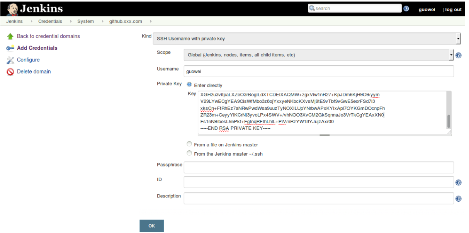This screenshot has height=233, width=469.
Task: Open the Kind dropdown
Action: point(306,39)
